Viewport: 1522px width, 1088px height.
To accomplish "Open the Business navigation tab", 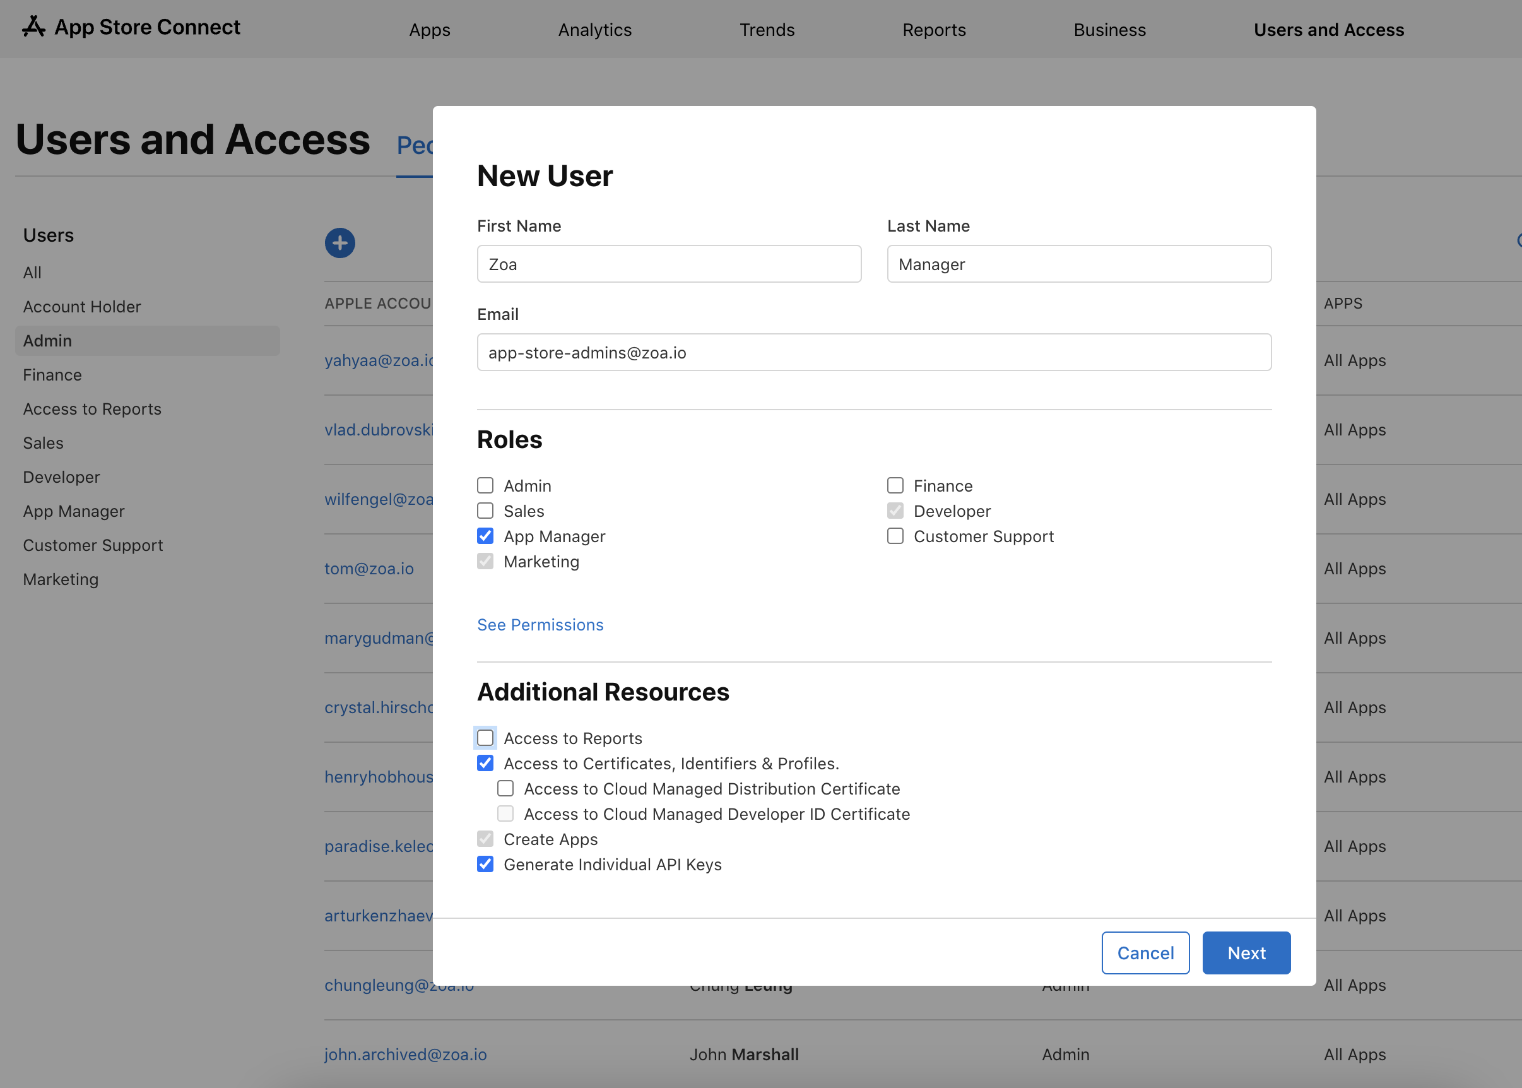I will 1109,30.
